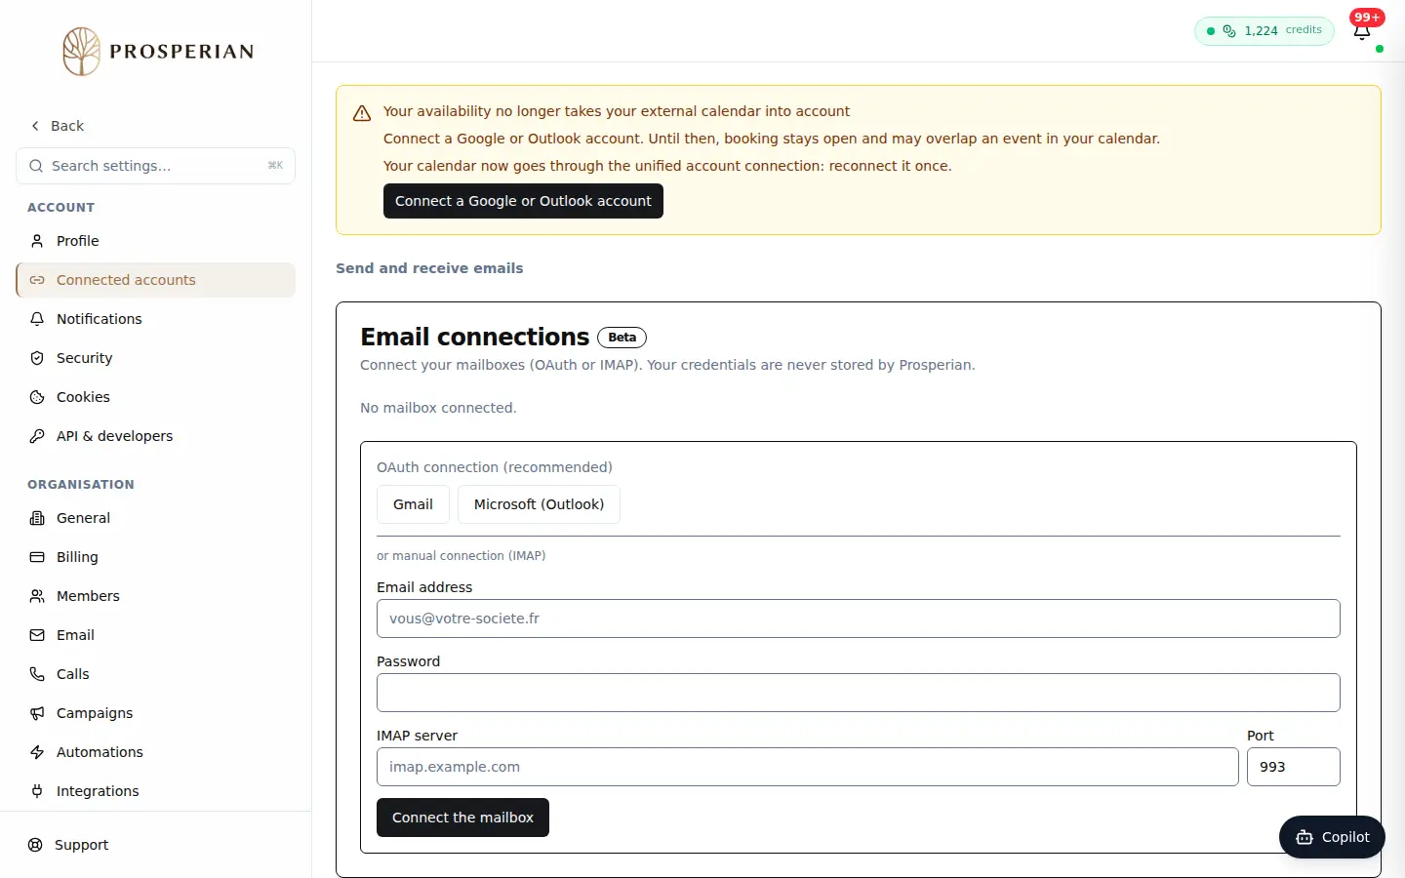Click the Port field showing 993
The image size is (1405, 878).
pyautogui.click(x=1294, y=767)
